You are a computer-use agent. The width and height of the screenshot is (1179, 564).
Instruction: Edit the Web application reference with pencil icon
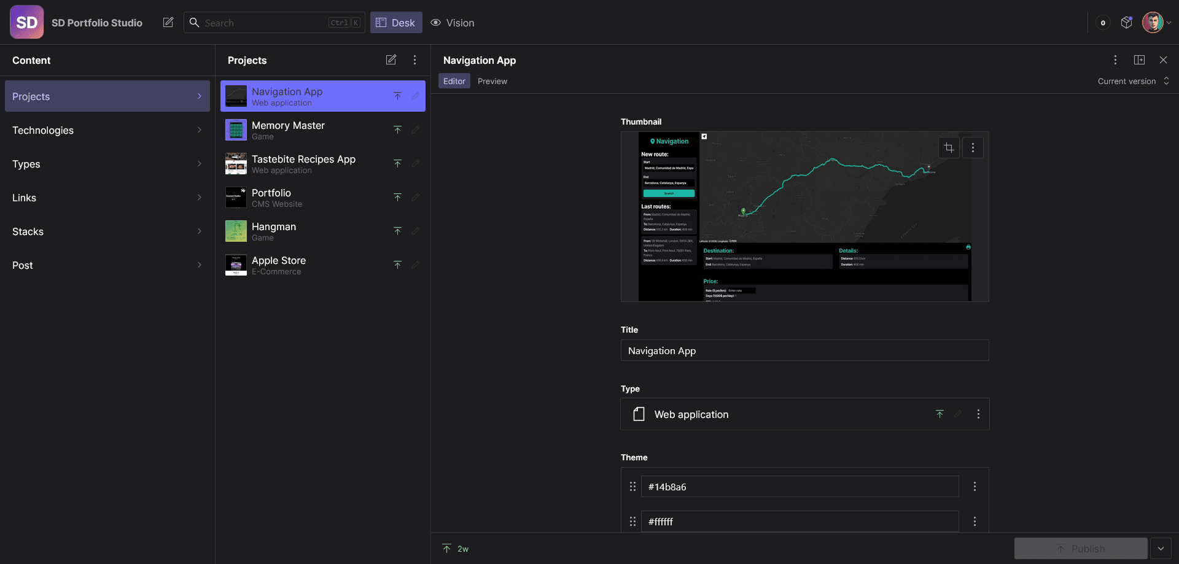point(959,414)
